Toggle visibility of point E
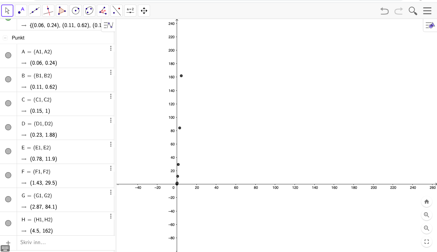Viewport: 437px width, 252px height. [x=8, y=151]
